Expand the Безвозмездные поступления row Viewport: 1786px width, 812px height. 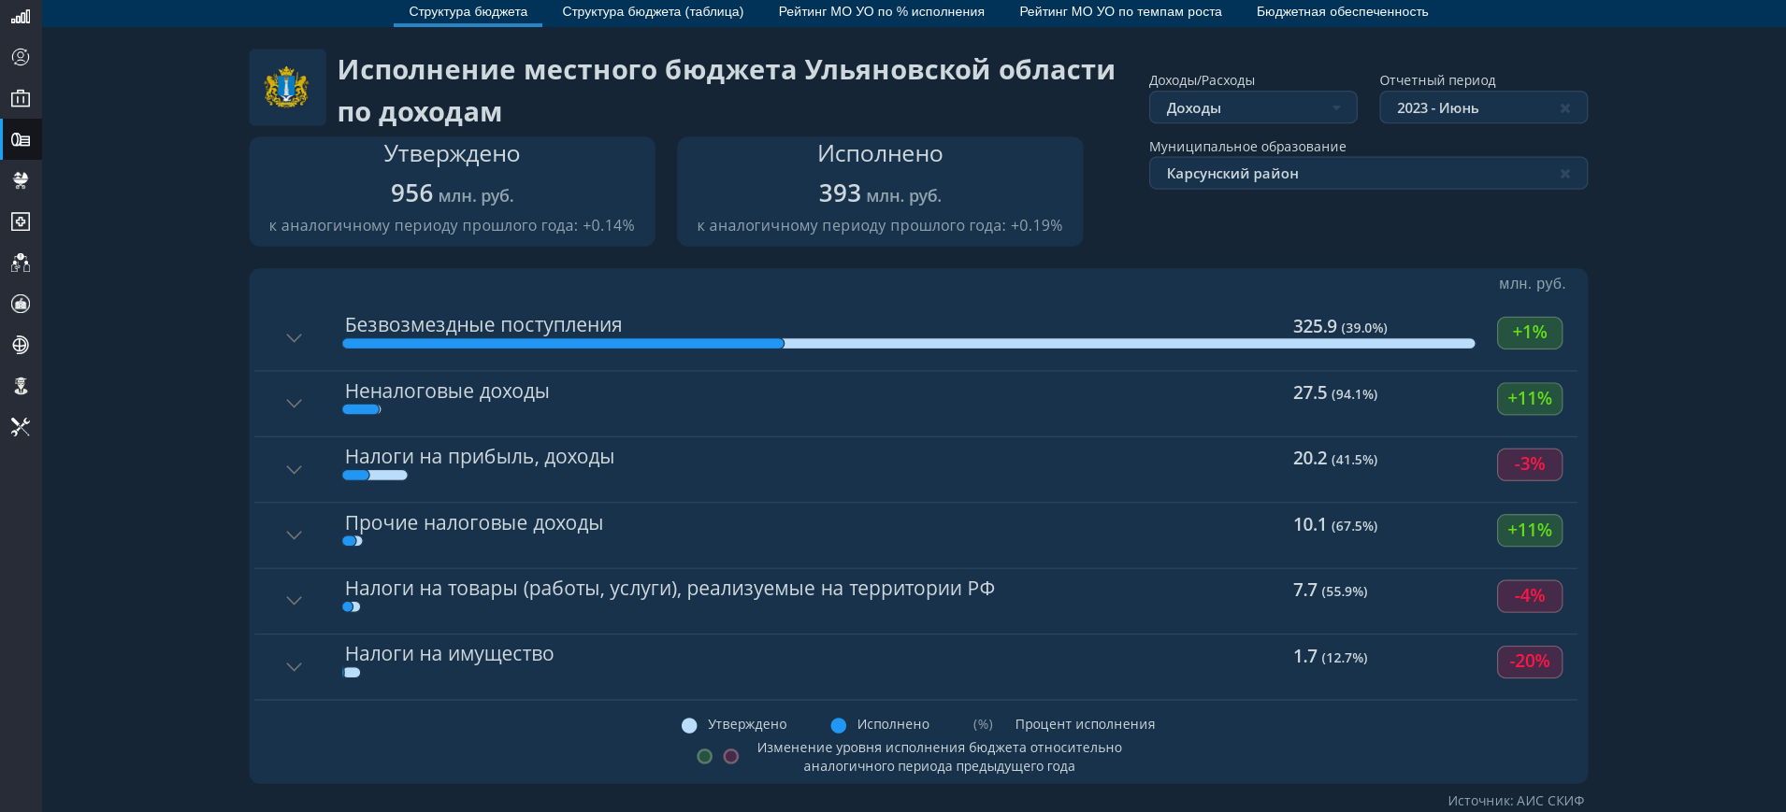tap(294, 338)
